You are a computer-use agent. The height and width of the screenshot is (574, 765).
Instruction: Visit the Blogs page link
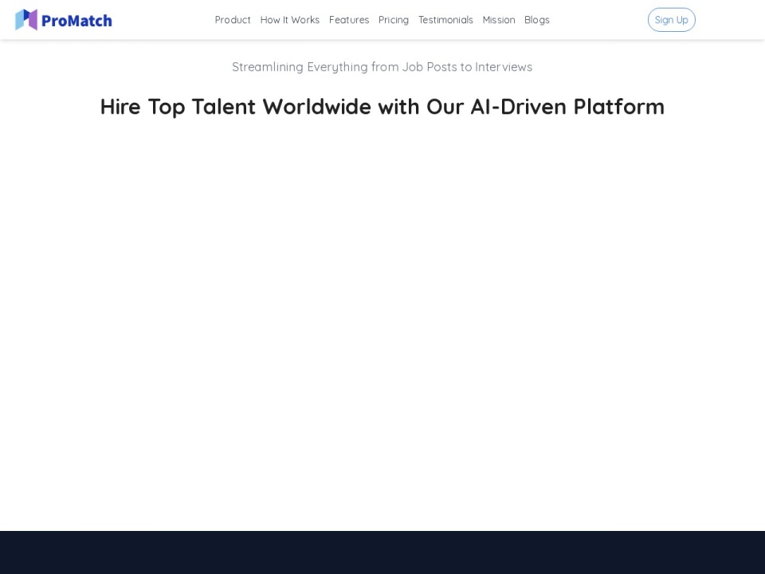pos(536,20)
